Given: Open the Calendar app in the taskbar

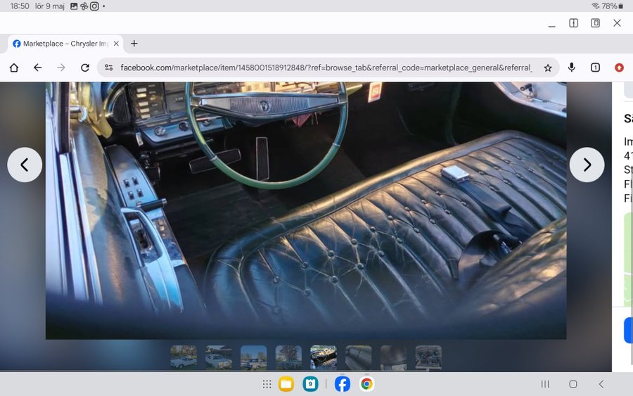Looking at the screenshot, I should (310, 384).
